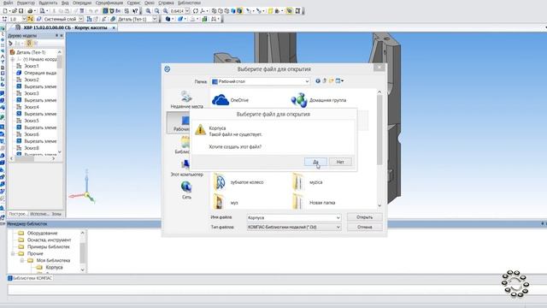The width and height of the screenshot is (547, 308).
Task: Open the 'Спецификация' menu
Action: 109,3
